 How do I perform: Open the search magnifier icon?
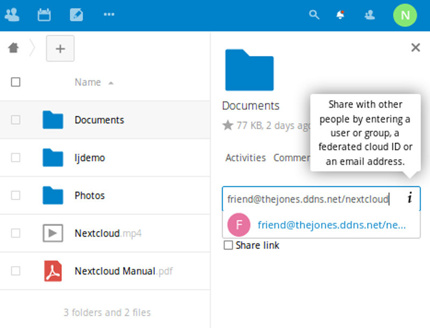point(314,15)
